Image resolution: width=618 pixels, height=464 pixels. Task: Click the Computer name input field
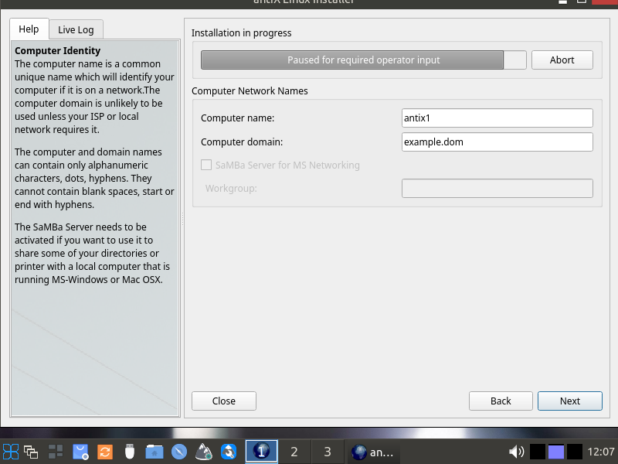click(497, 118)
